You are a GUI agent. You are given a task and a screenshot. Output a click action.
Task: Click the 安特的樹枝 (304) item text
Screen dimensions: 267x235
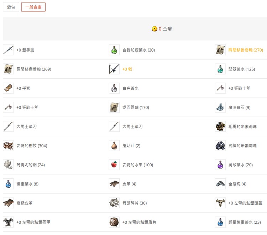pyautogui.click(x=32, y=146)
